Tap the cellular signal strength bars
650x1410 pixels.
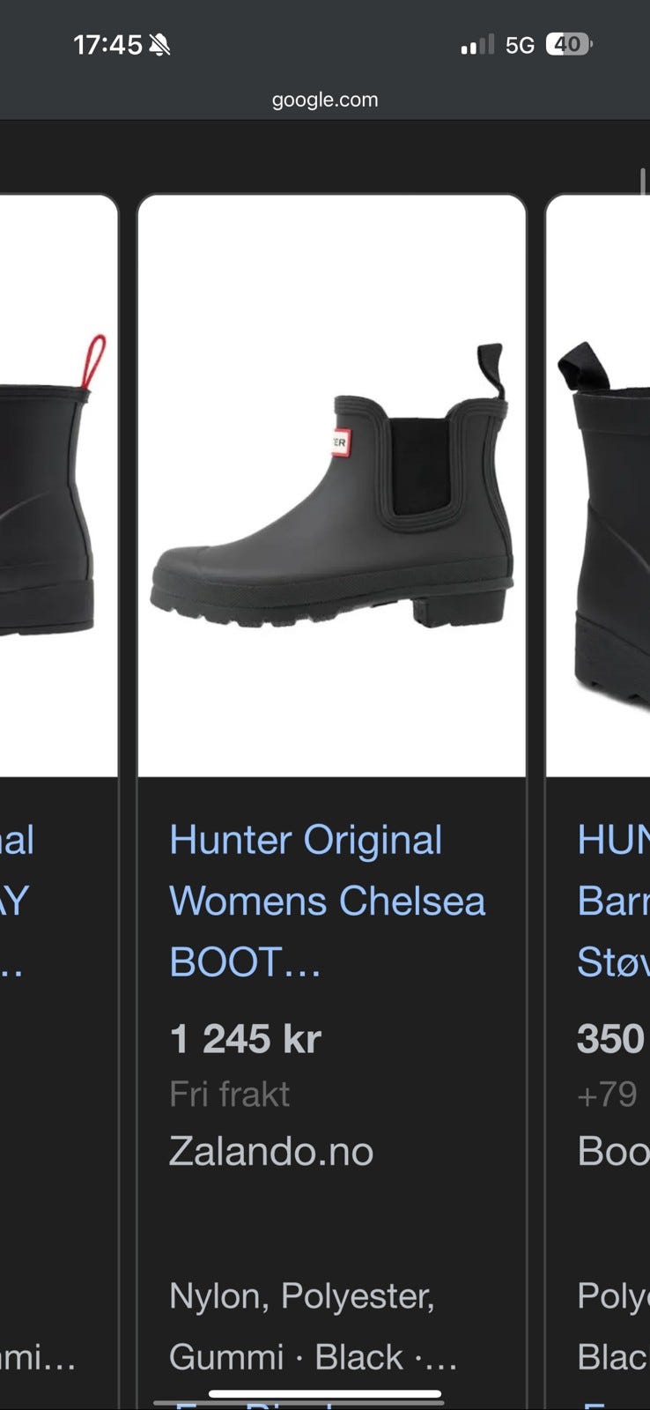[477, 45]
